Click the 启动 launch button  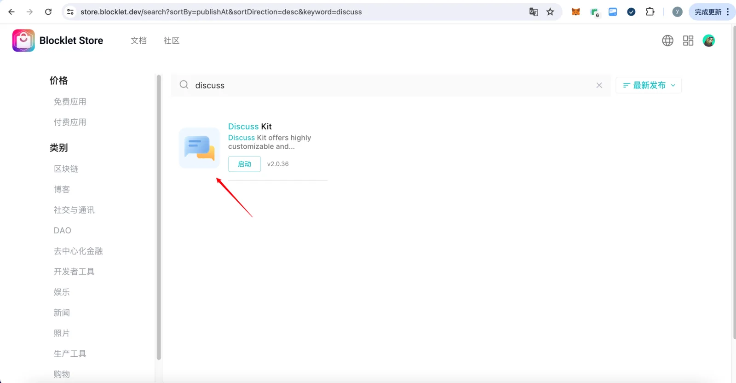(244, 164)
